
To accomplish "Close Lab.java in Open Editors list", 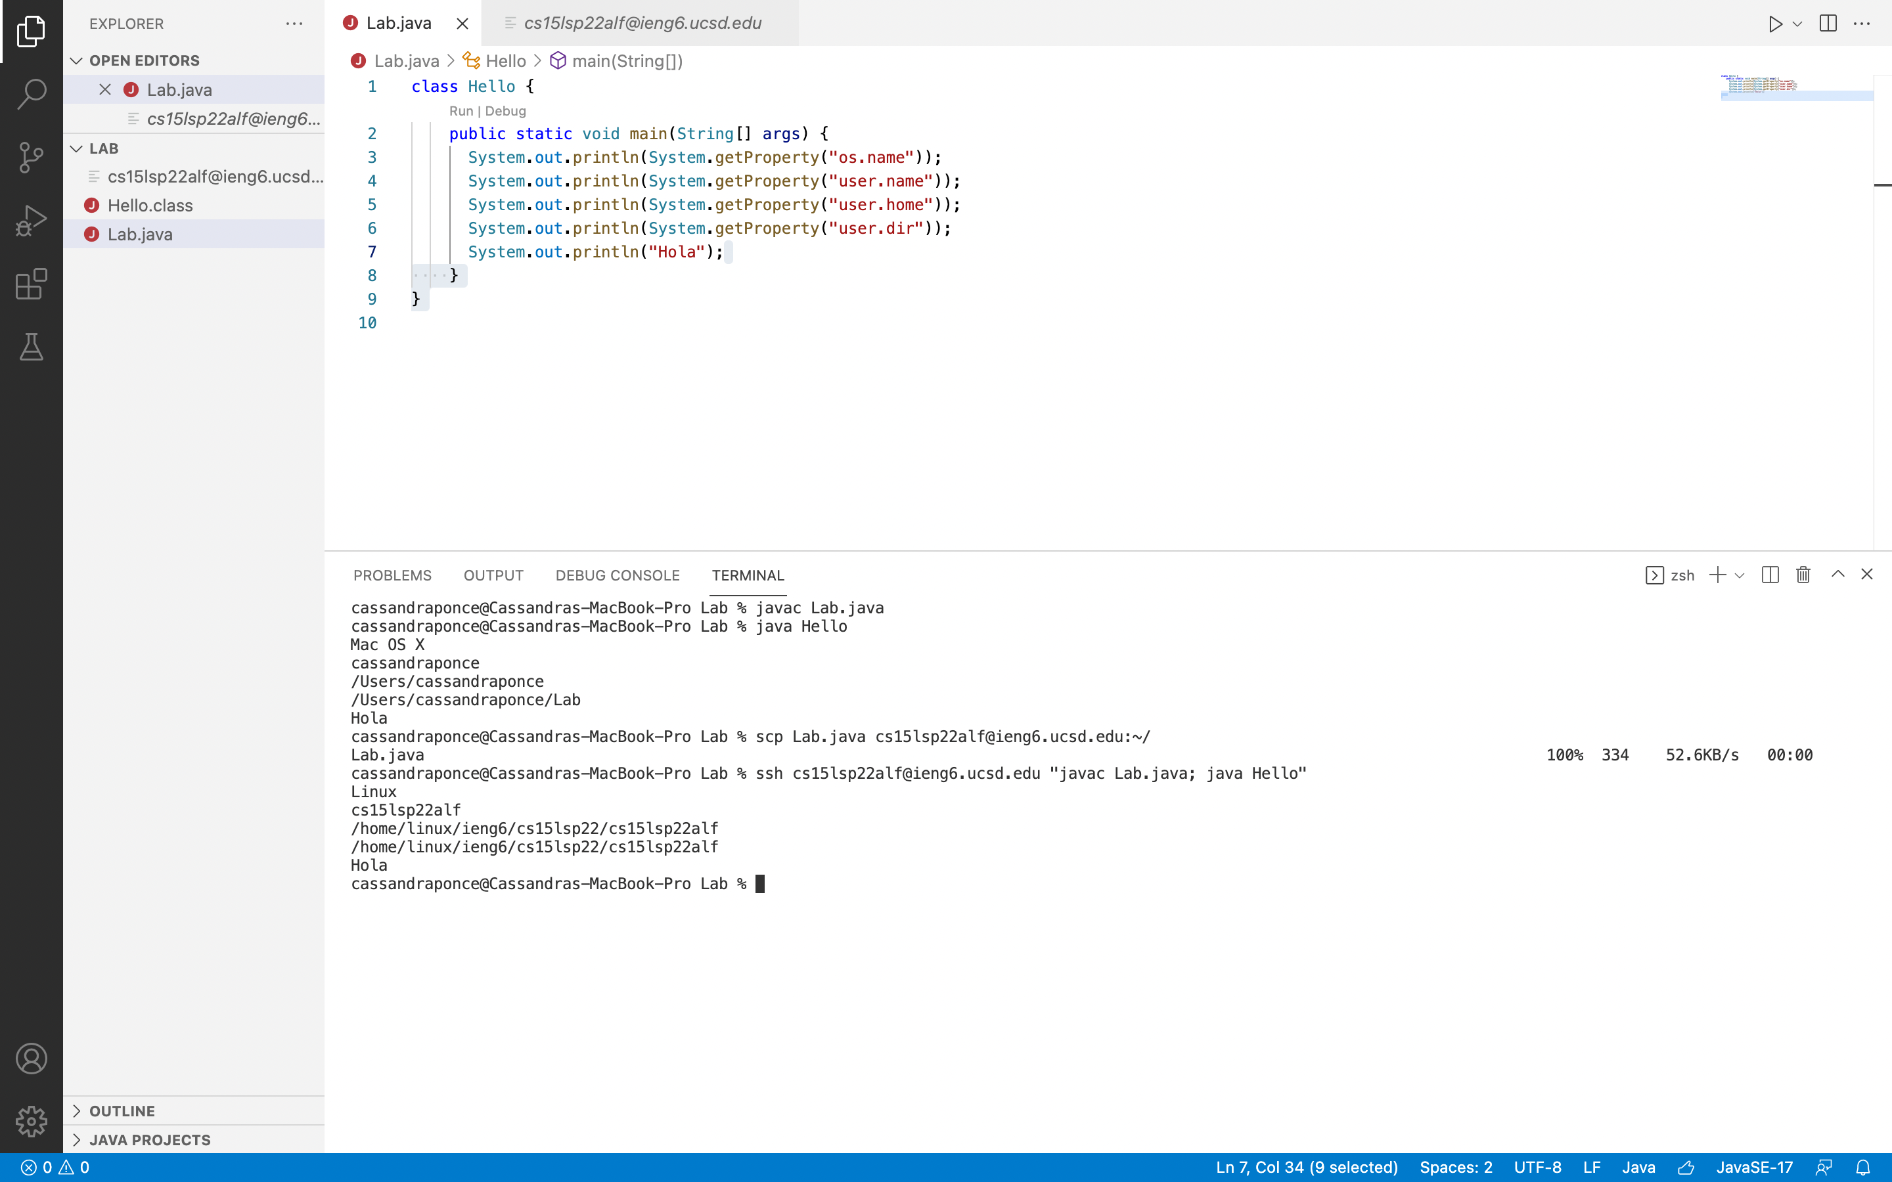I will (x=104, y=89).
